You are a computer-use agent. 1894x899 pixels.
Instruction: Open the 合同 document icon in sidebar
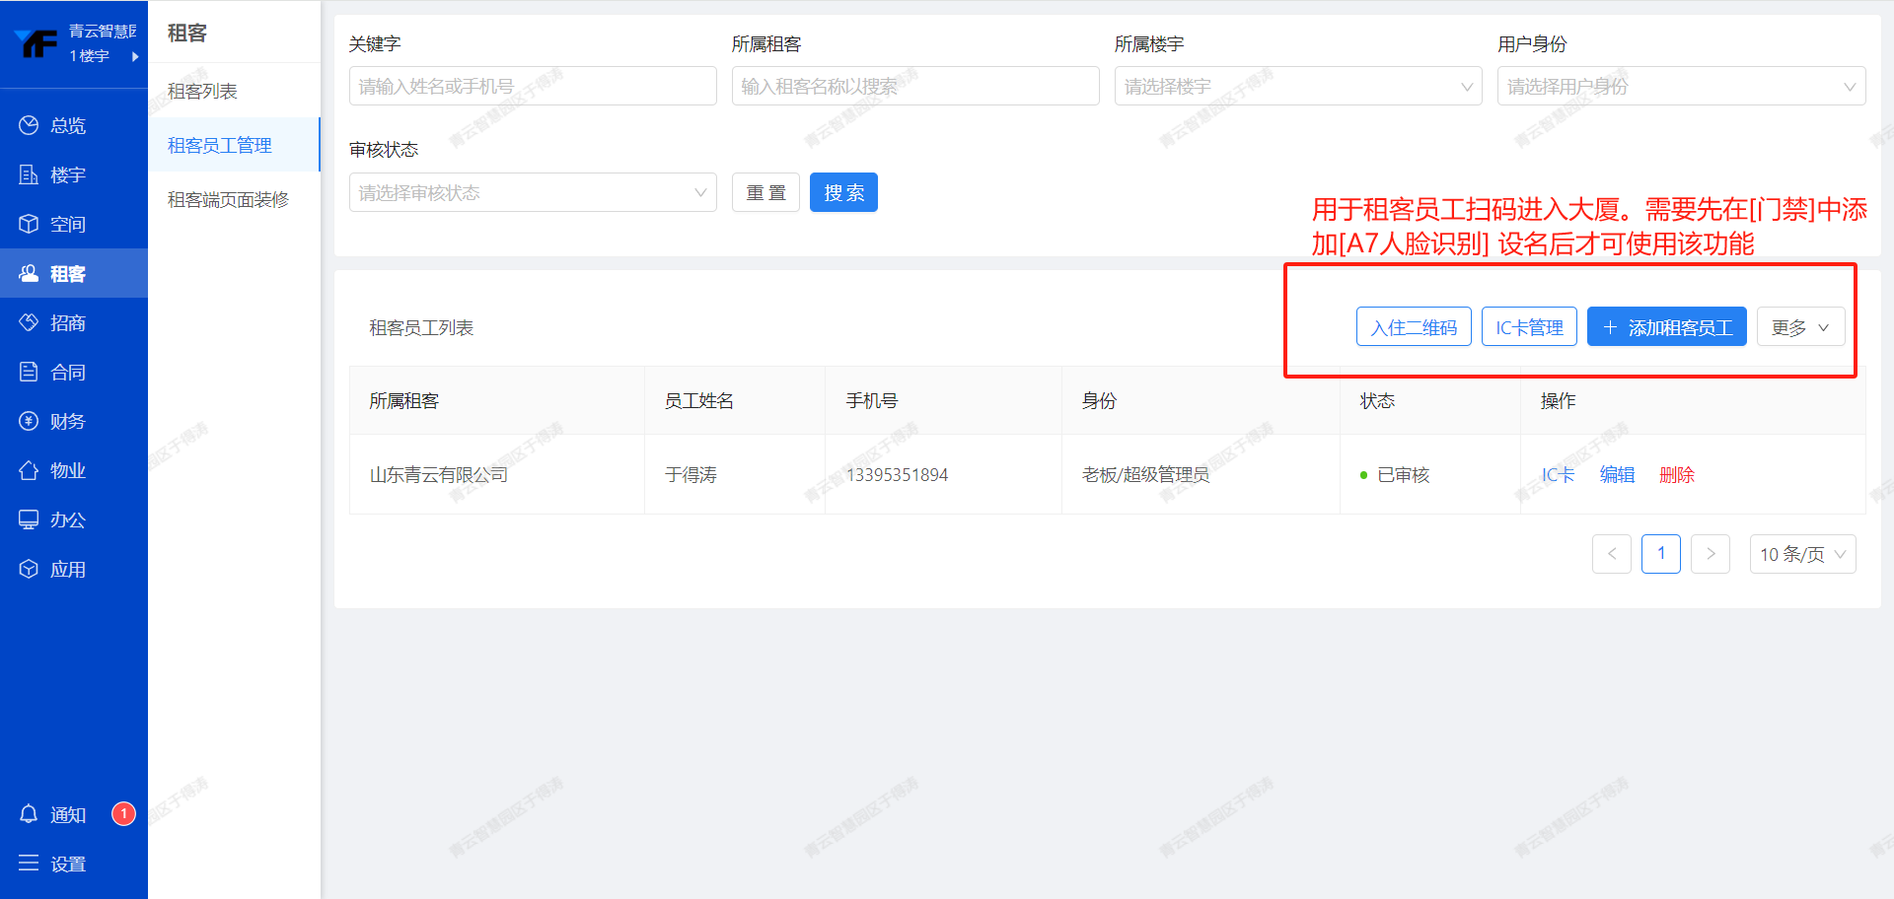29,372
